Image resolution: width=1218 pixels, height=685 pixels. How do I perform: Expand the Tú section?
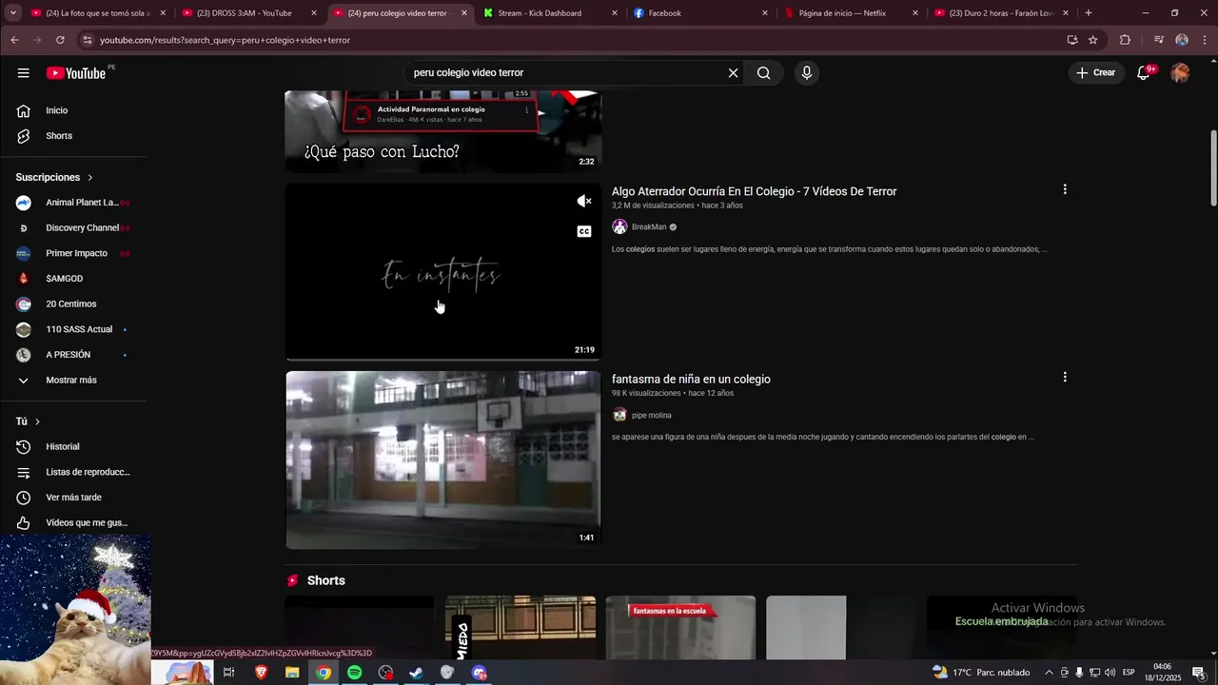tap(29, 421)
